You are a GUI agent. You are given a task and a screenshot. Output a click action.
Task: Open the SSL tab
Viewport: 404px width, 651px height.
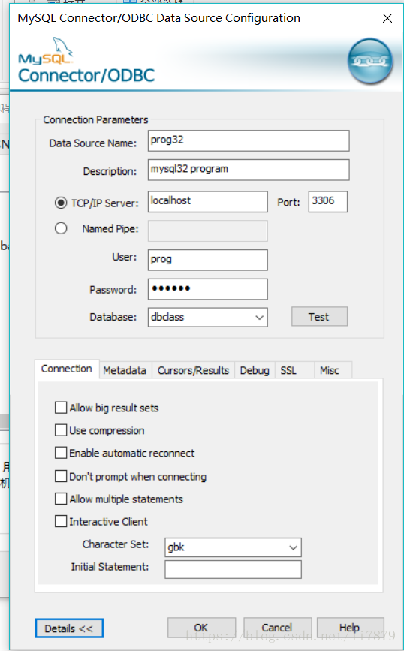[x=294, y=370]
